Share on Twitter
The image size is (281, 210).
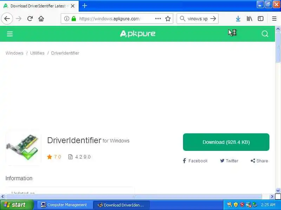(x=229, y=161)
